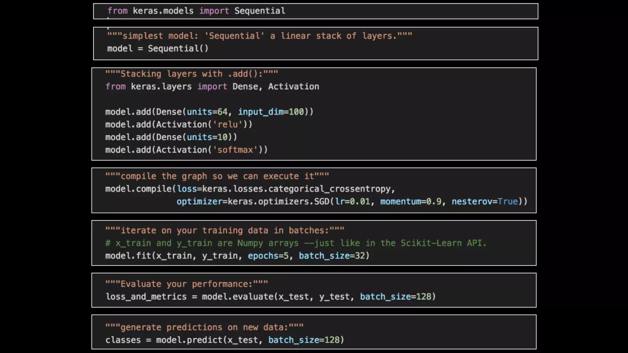This screenshot has height=353, width=628.
Task: Click the 'softmax' activation string
Action: coord(235,150)
